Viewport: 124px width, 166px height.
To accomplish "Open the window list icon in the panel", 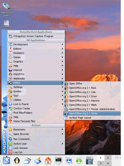I will click(x=27, y=161).
